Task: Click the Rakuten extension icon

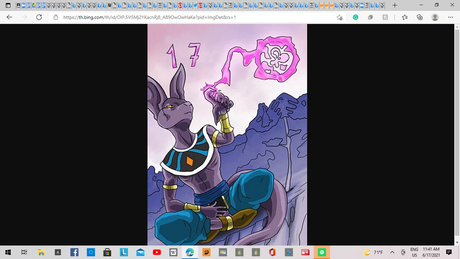Action: [385, 17]
